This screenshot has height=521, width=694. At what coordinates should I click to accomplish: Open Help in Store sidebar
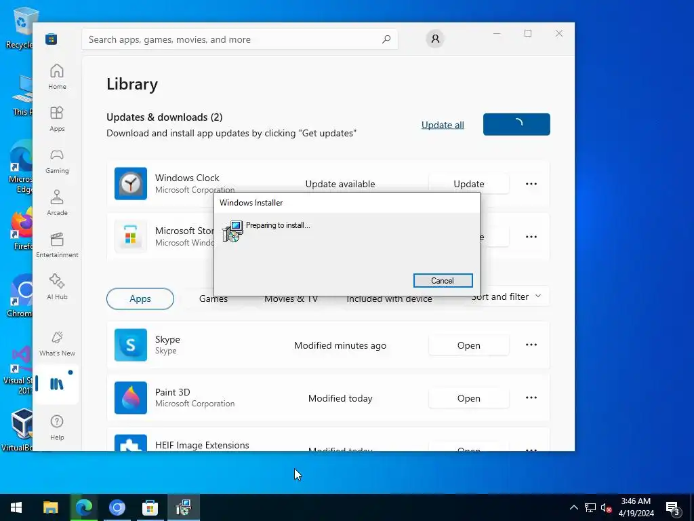(x=57, y=428)
